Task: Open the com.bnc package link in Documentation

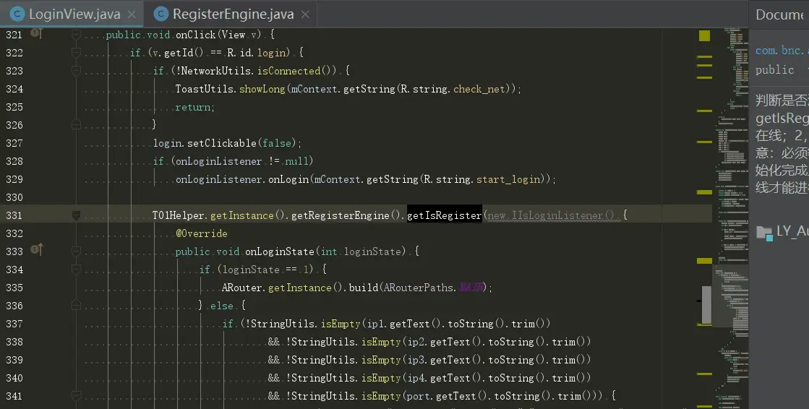Action: 781,50
